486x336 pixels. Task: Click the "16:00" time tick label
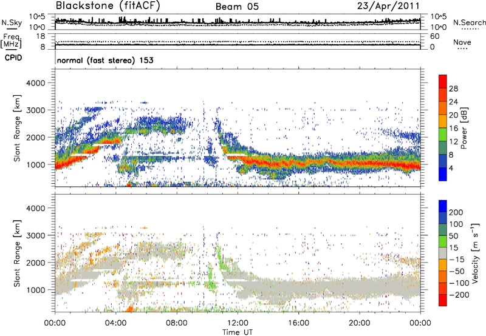[x=298, y=323]
